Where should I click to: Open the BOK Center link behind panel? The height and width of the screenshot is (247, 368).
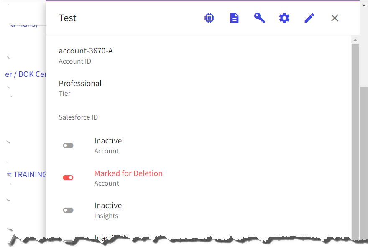[26, 74]
